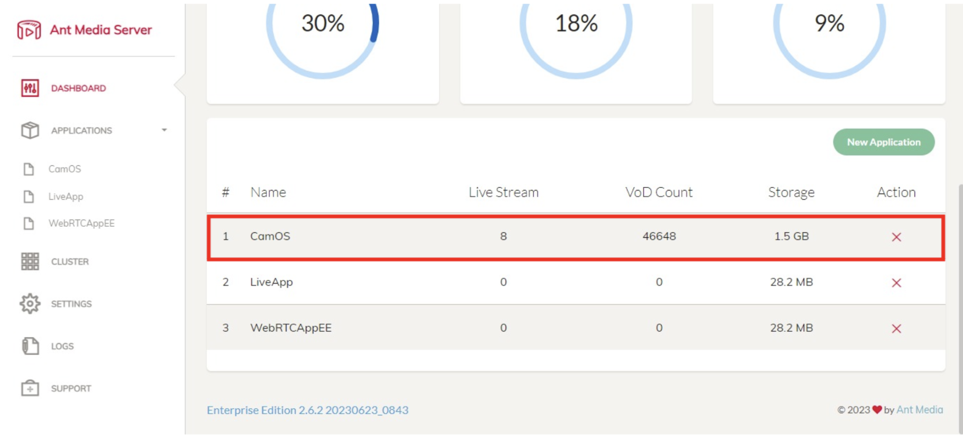The width and height of the screenshot is (963, 438).
Task: Click WebRTCAppEE name in the table
Action: click(291, 328)
